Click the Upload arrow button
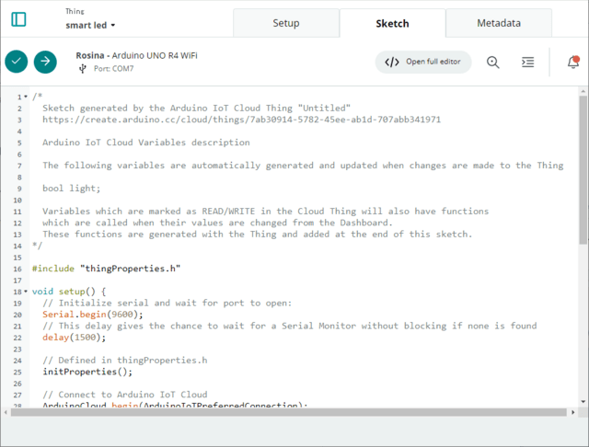Screen dimensions: 589x447 (x=45, y=62)
